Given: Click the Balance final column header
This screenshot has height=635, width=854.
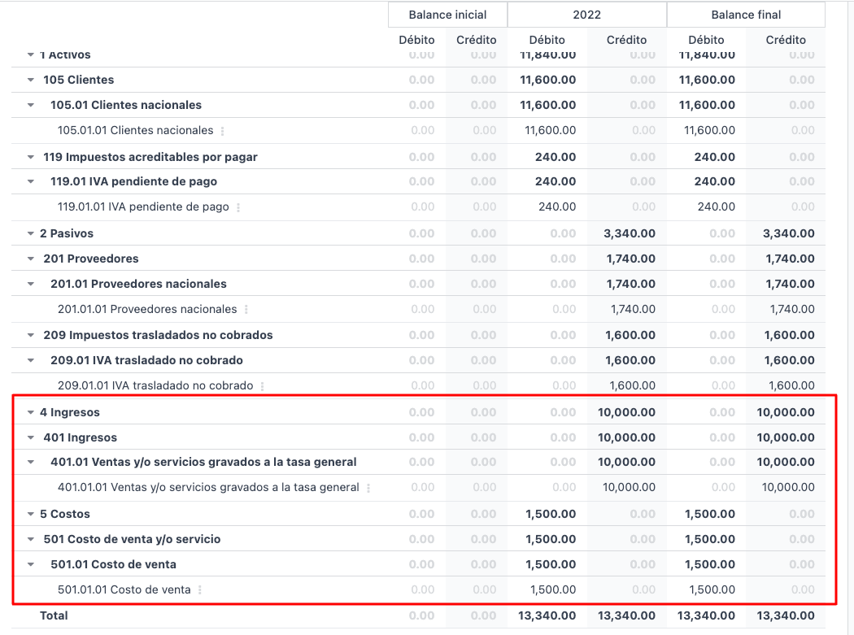Looking at the screenshot, I should pyautogui.click(x=746, y=15).
